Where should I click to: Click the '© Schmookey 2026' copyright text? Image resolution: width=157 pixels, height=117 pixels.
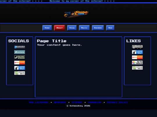click(78, 106)
